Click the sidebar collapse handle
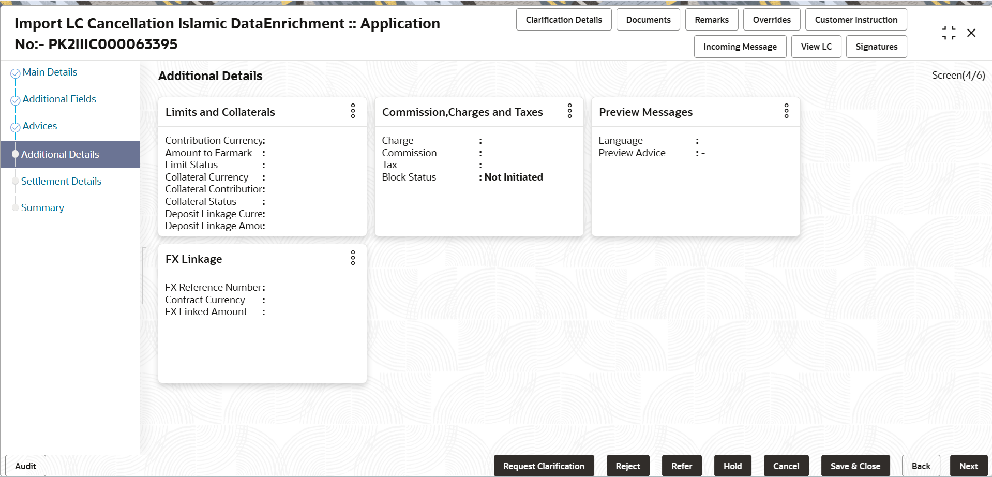The image size is (992, 477). (144, 276)
